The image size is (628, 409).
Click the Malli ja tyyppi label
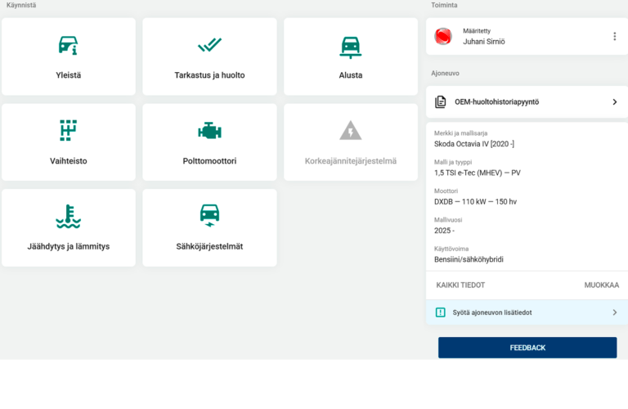(x=453, y=162)
